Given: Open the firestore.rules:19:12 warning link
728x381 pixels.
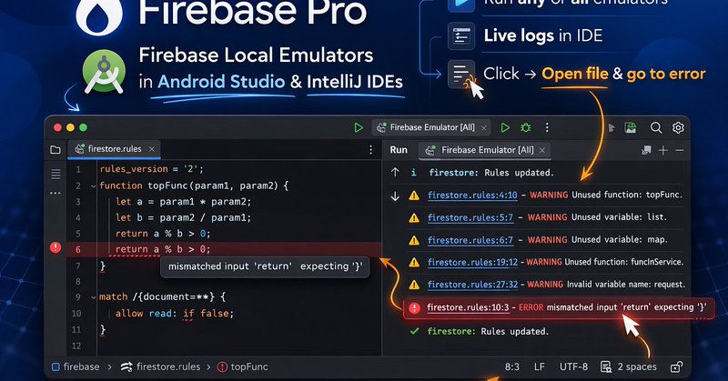Looking at the screenshot, I should (x=472, y=262).
